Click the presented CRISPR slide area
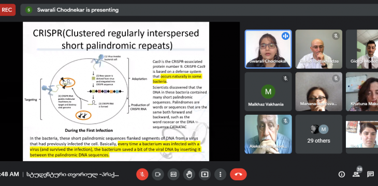Screen dimensions: 378x186 point(116,91)
